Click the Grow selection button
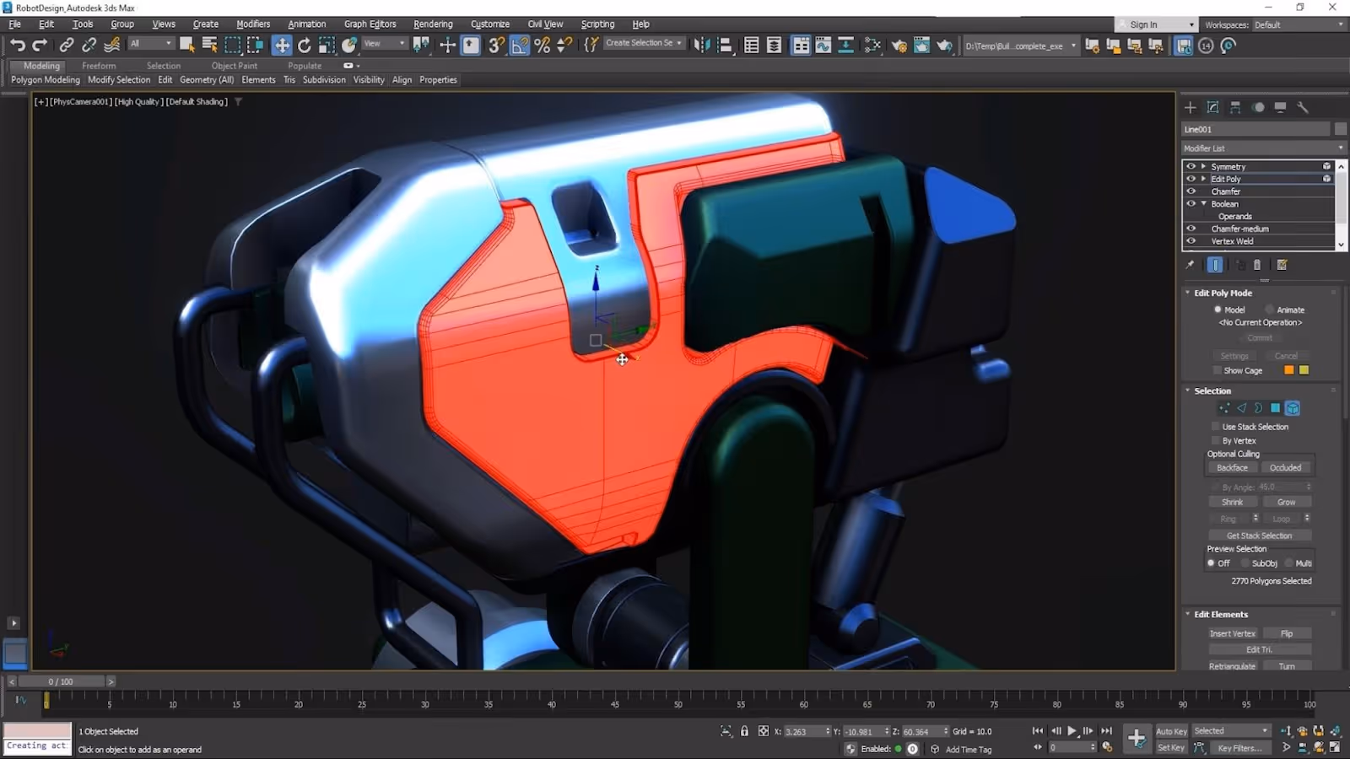Screen dimensions: 1350x759 1286,502
